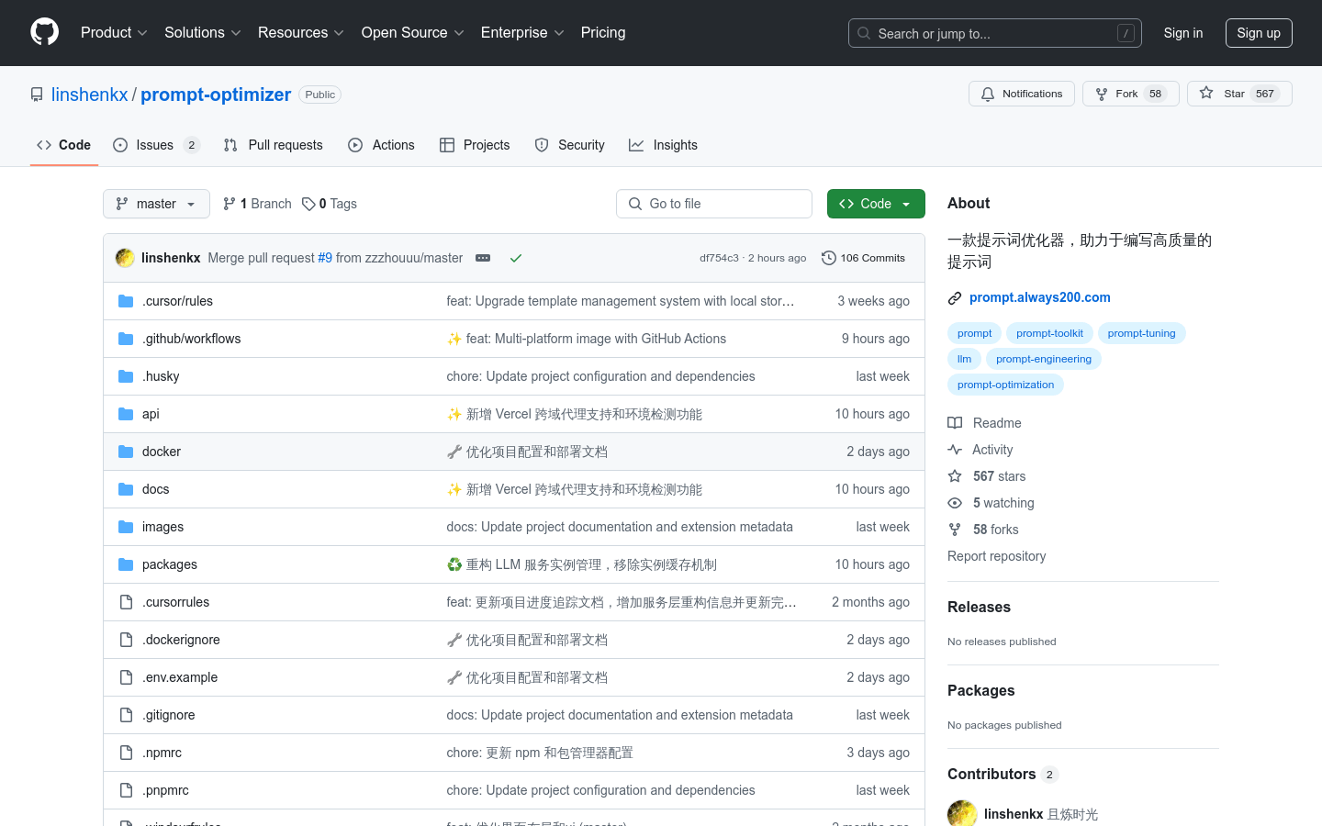Select the prompt-optimization topic tag
This screenshot has height=826, width=1322.
1005,385
